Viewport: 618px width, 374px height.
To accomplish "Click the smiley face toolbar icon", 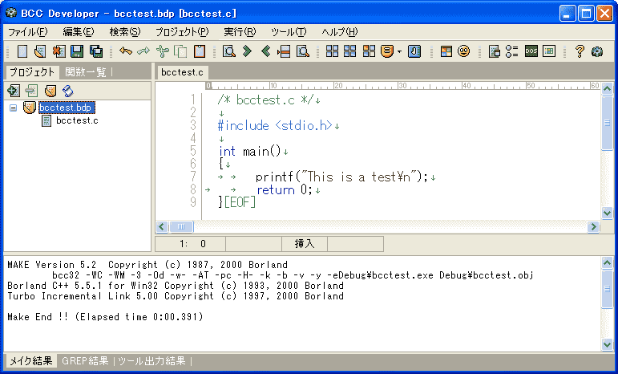I will [x=463, y=51].
